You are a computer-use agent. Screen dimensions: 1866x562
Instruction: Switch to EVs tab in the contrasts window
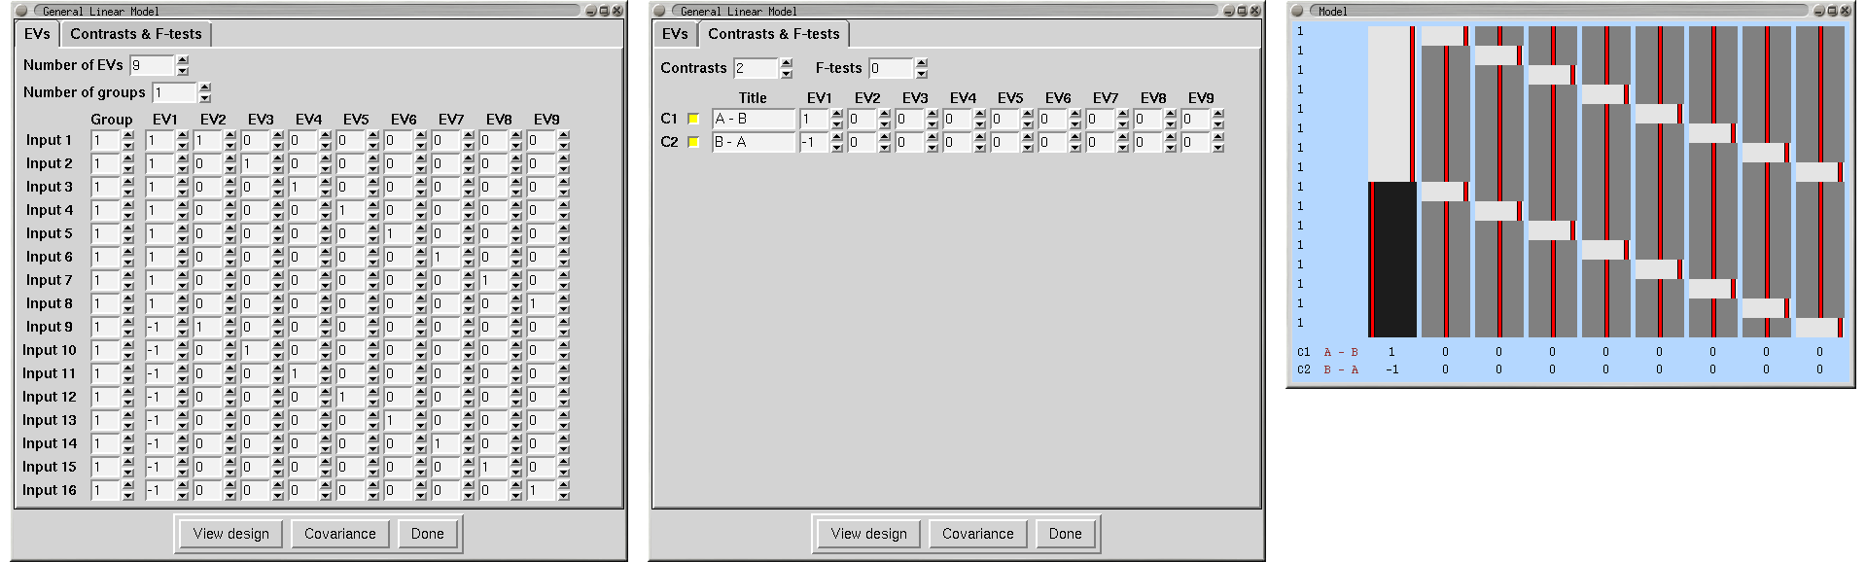click(x=675, y=34)
